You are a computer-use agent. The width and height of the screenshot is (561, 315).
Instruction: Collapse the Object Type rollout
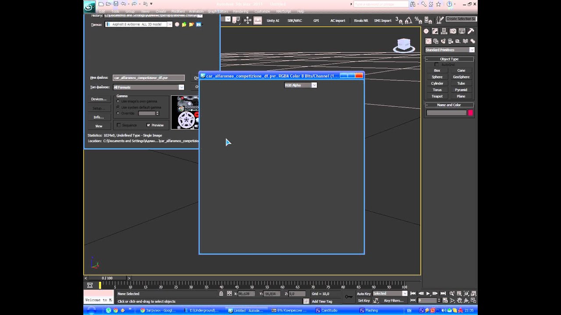pos(449,59)
